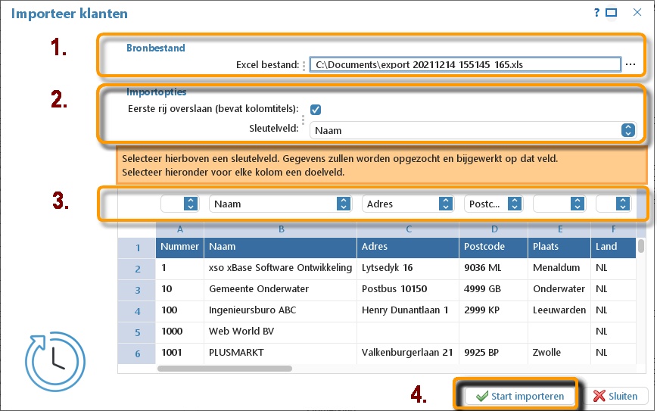Select column header F
The width and height of the screenshot is (657, 411).
613,229
